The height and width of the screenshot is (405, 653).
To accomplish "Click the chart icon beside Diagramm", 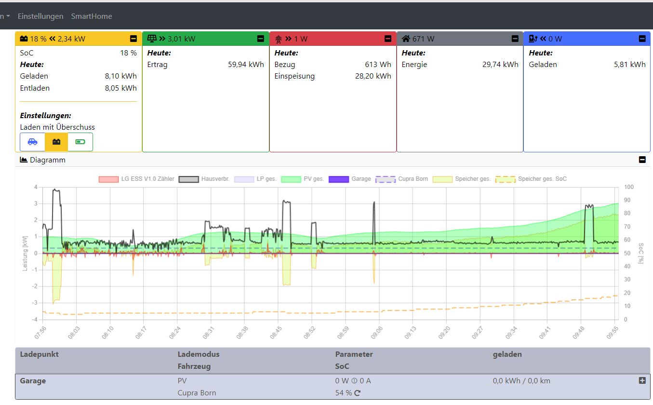I will point(24,160).
